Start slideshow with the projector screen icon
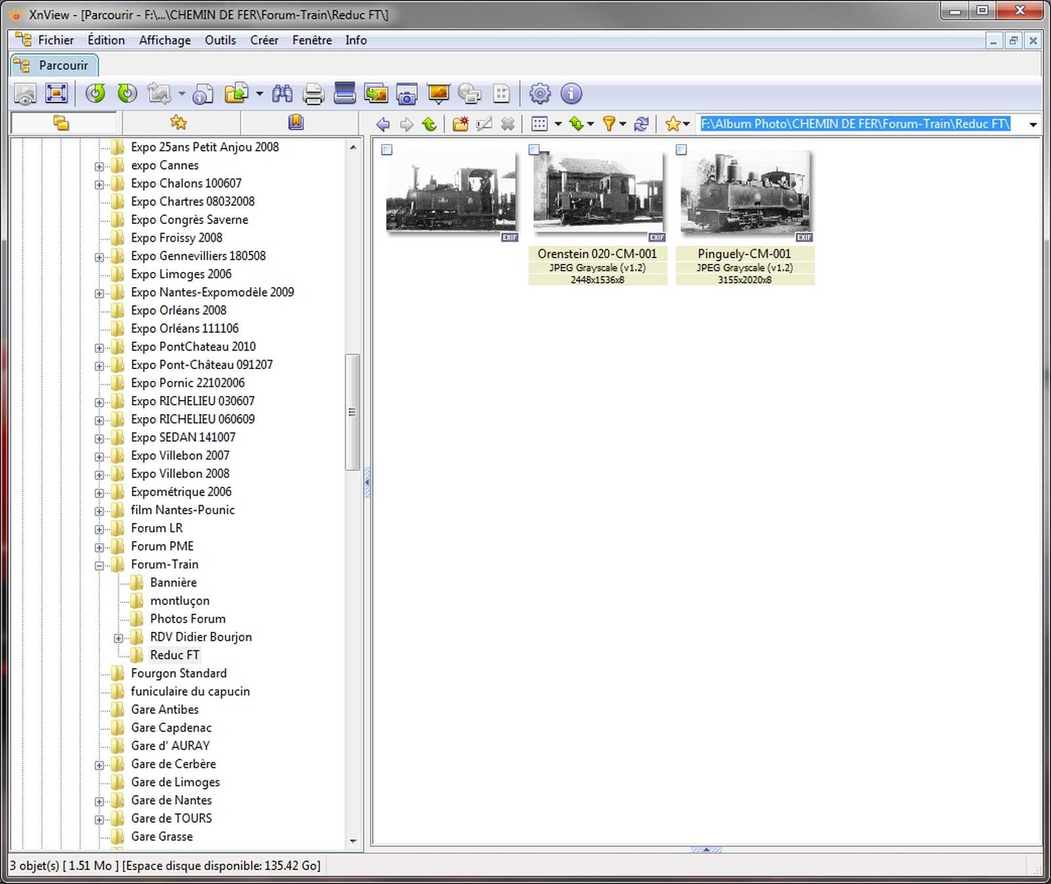The image size is (1051, 884). click(x=438, y=94)
